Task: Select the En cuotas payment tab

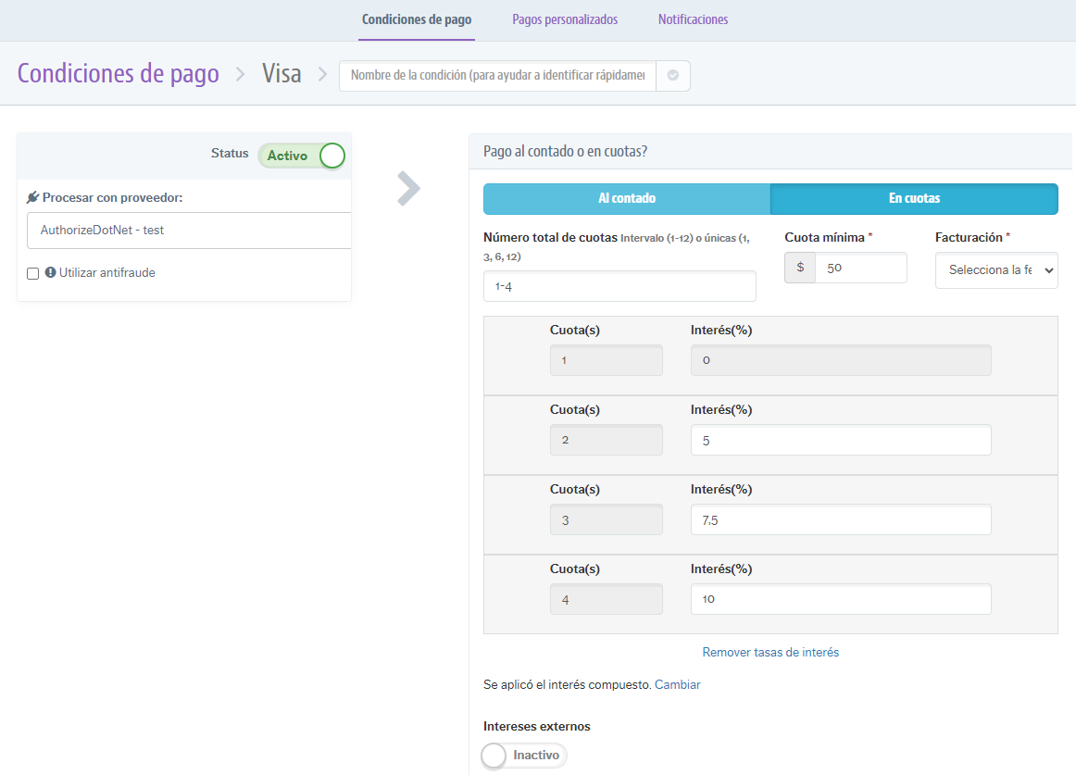Action: click(914, 198)
